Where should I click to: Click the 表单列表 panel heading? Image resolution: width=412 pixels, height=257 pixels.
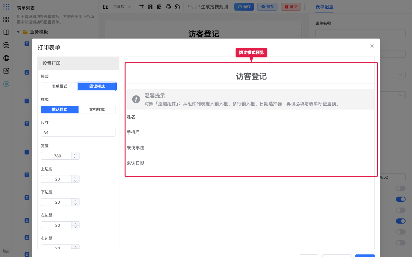(26, 8)
